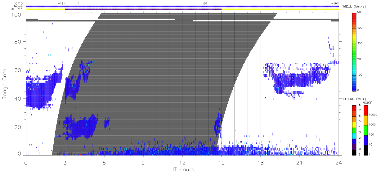This screenshot has width=381, height=176.
Task: Click the 10000 tick of NOISE legend
Action: click(373, 115)
